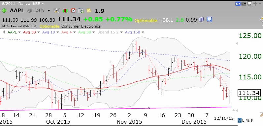Click the up triangle below the chart
Viewport: 263px width, 126px height.
point(233,110)
